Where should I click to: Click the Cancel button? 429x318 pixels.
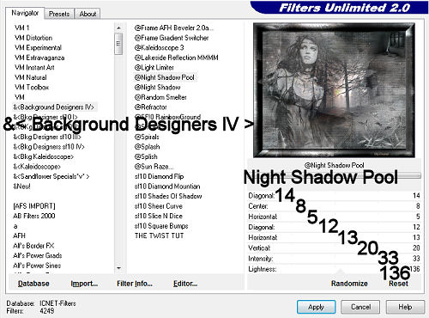pyautogui.click(x=360, y=307)
